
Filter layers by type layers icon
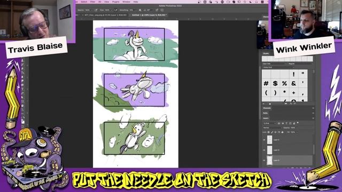pos(286,123)
